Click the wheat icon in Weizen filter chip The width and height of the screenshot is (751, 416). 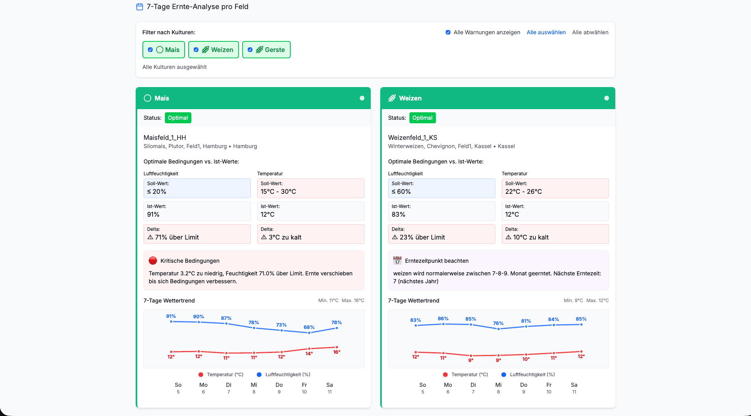(205, 50)
